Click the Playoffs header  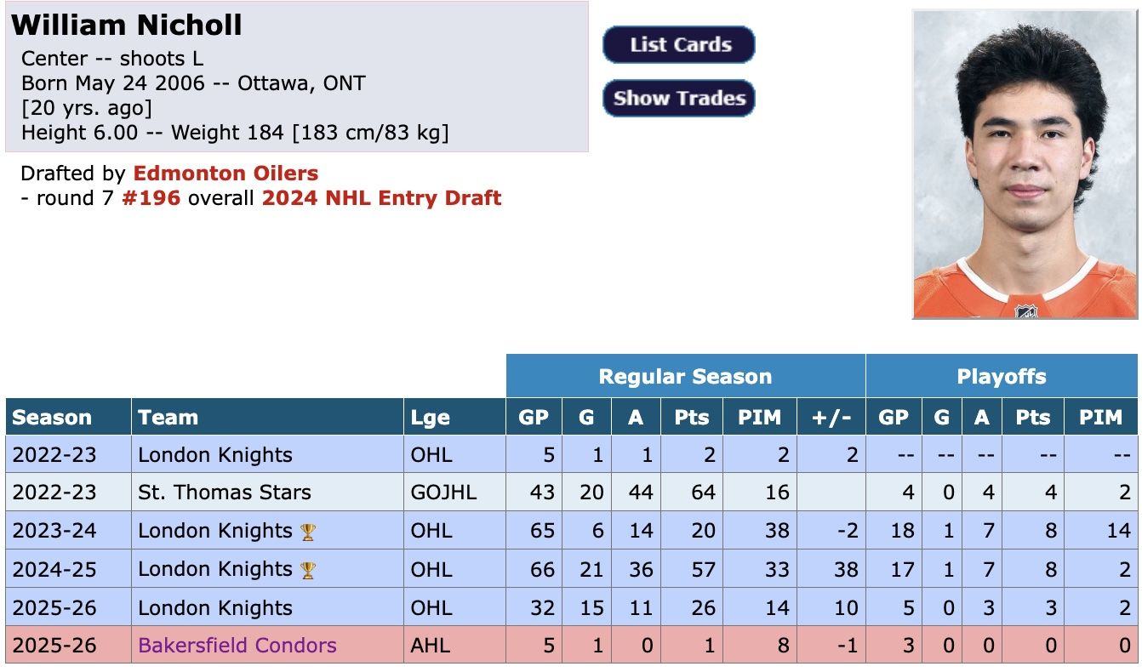1002,376
